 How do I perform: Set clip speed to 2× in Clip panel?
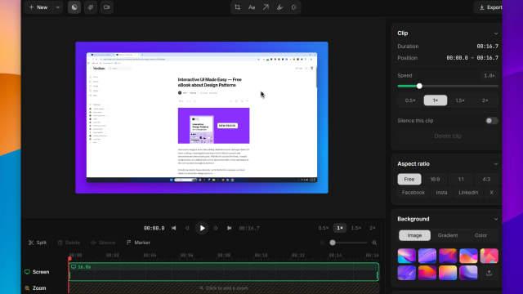485,100
